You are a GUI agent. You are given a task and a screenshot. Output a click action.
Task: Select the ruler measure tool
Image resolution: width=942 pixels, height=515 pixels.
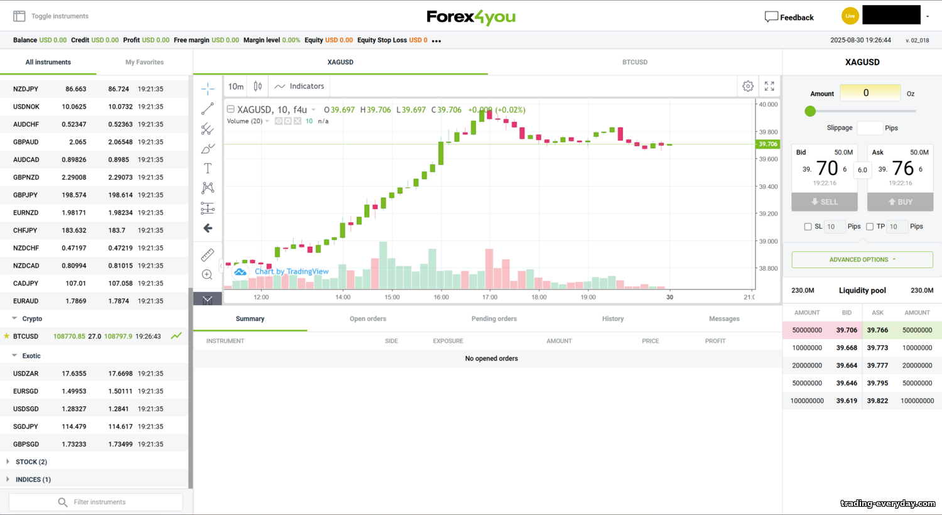click(208, 254)
